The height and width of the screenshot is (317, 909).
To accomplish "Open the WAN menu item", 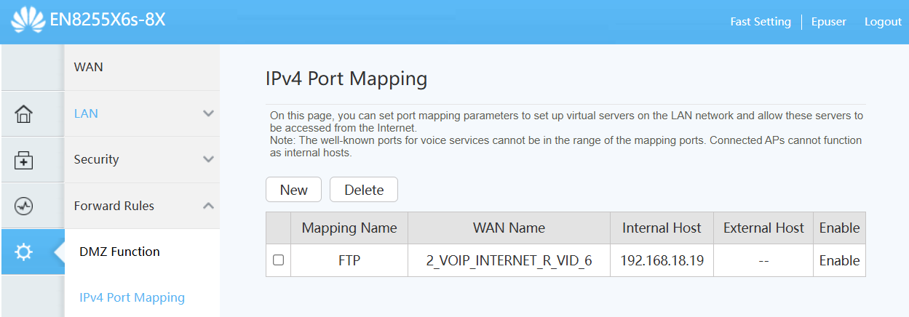I will 89,67.
